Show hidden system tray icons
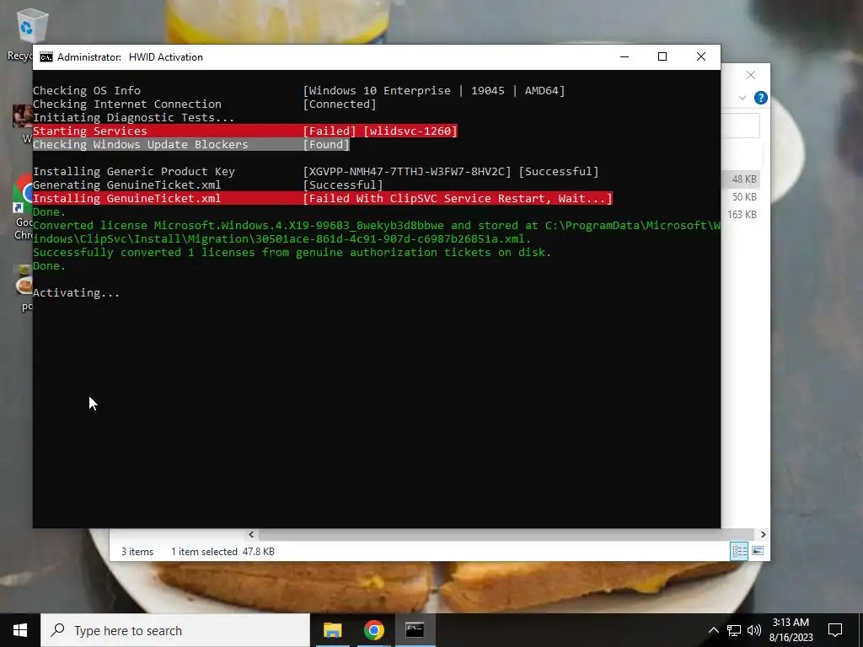Viewport: 863px width, 647px height. [x=713, y=630]
